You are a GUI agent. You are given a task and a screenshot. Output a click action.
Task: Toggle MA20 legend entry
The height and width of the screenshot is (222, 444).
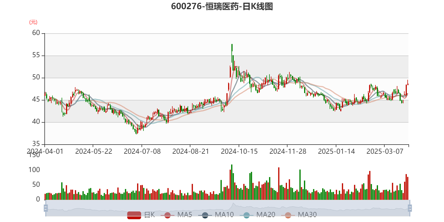(x=258, y=215)
